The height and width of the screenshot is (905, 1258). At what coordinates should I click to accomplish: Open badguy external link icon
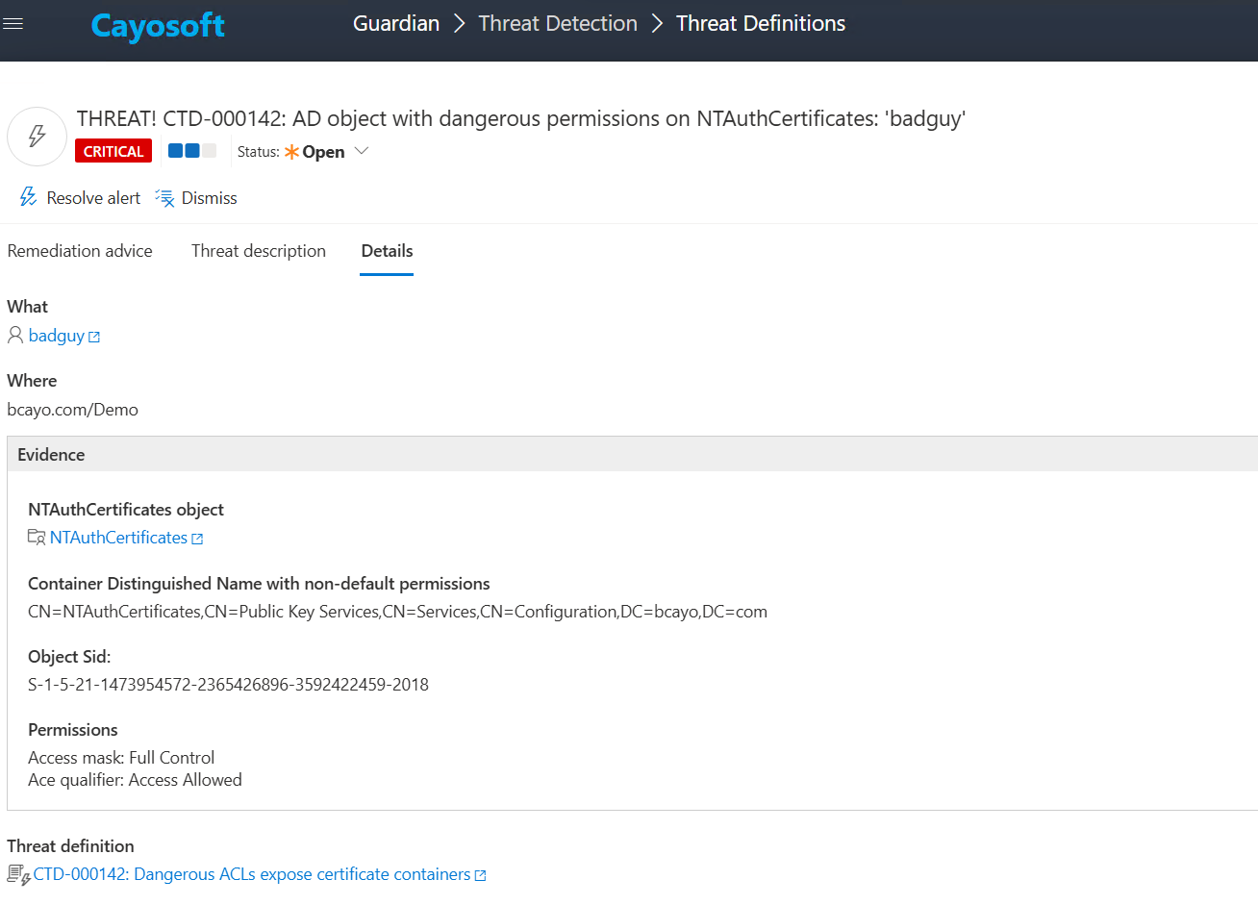pyautogui.click(x=94, y=337)
